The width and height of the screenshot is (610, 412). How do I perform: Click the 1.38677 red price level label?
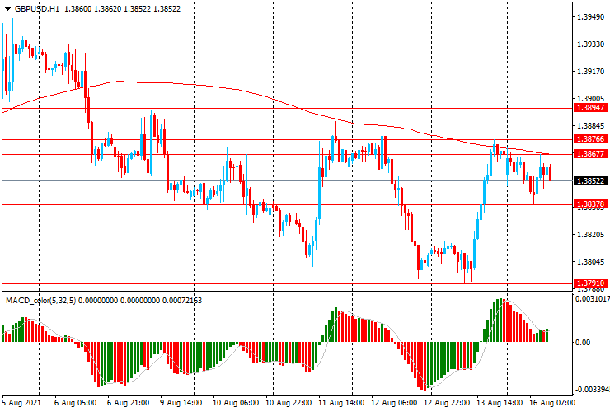point(591,154)
